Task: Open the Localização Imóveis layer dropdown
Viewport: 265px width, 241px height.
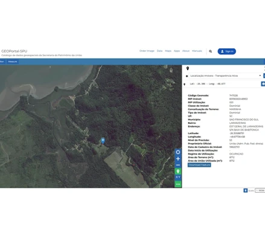Action: 225,76
